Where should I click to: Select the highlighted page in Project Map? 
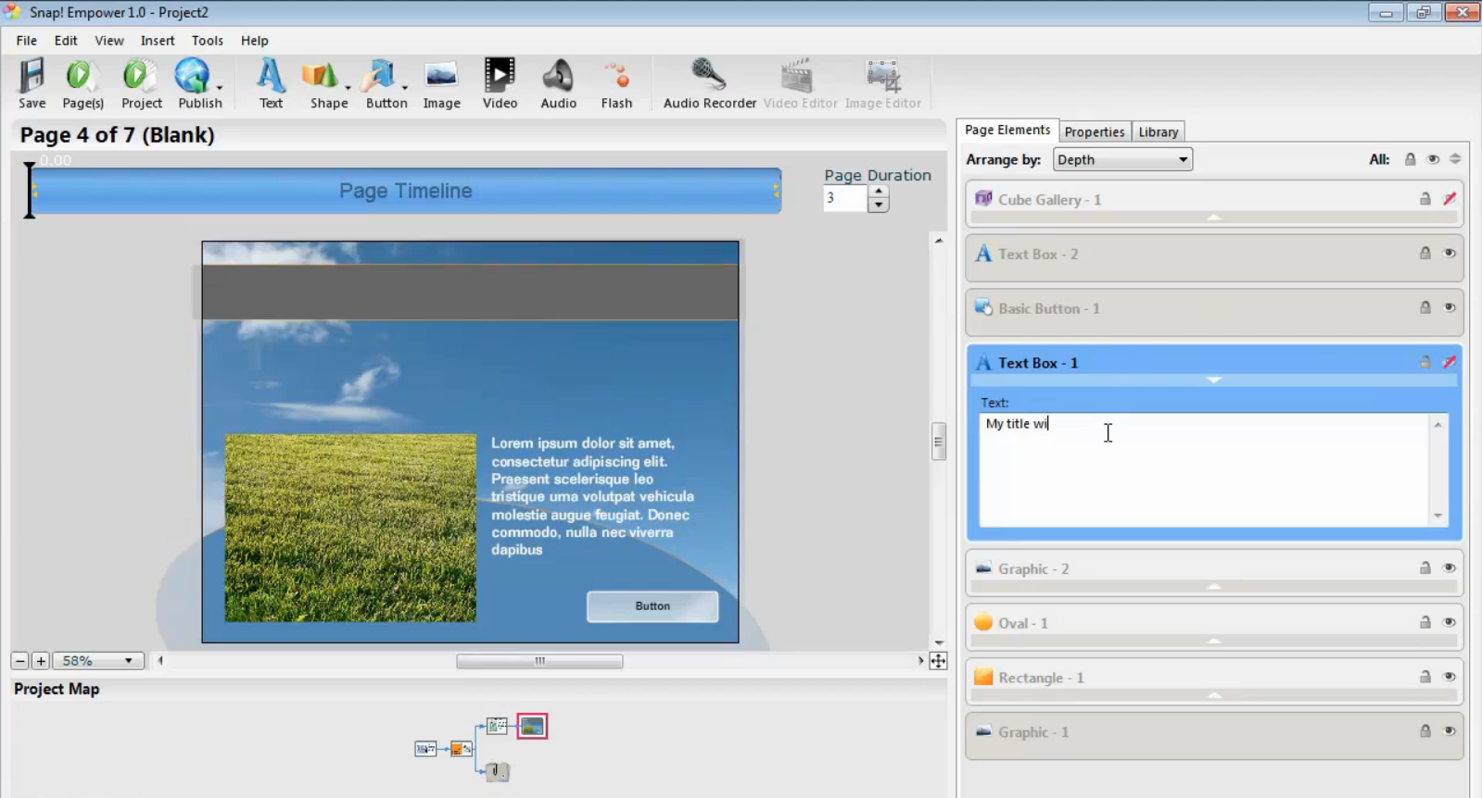click(x=532, y=727)
